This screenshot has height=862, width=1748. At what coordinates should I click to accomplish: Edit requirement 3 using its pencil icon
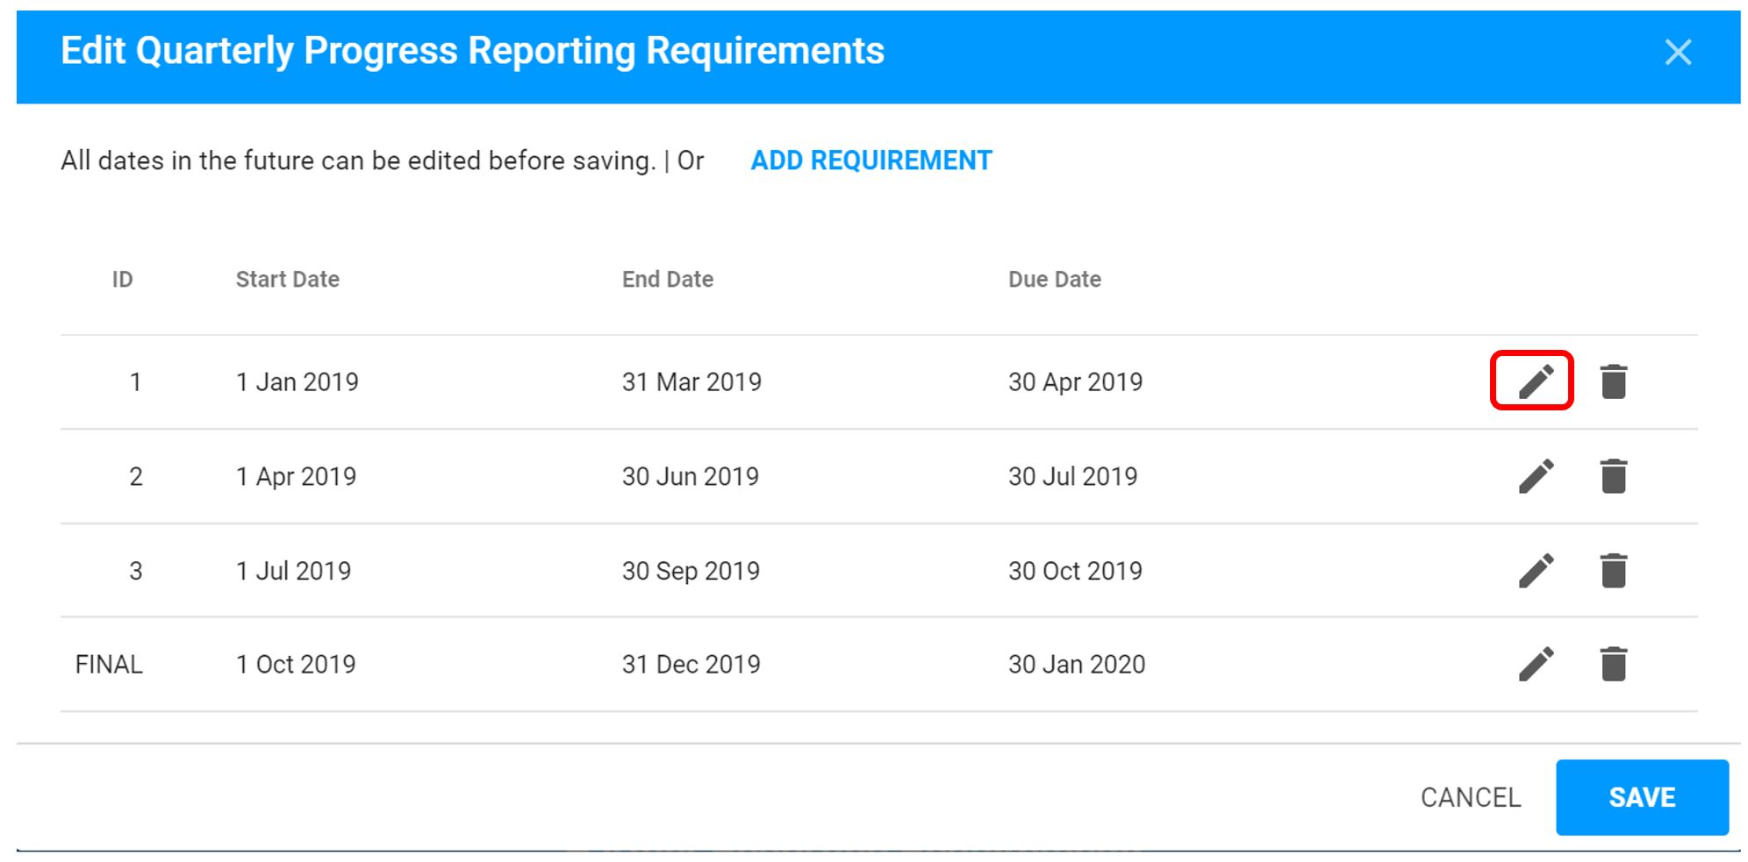1537,570
